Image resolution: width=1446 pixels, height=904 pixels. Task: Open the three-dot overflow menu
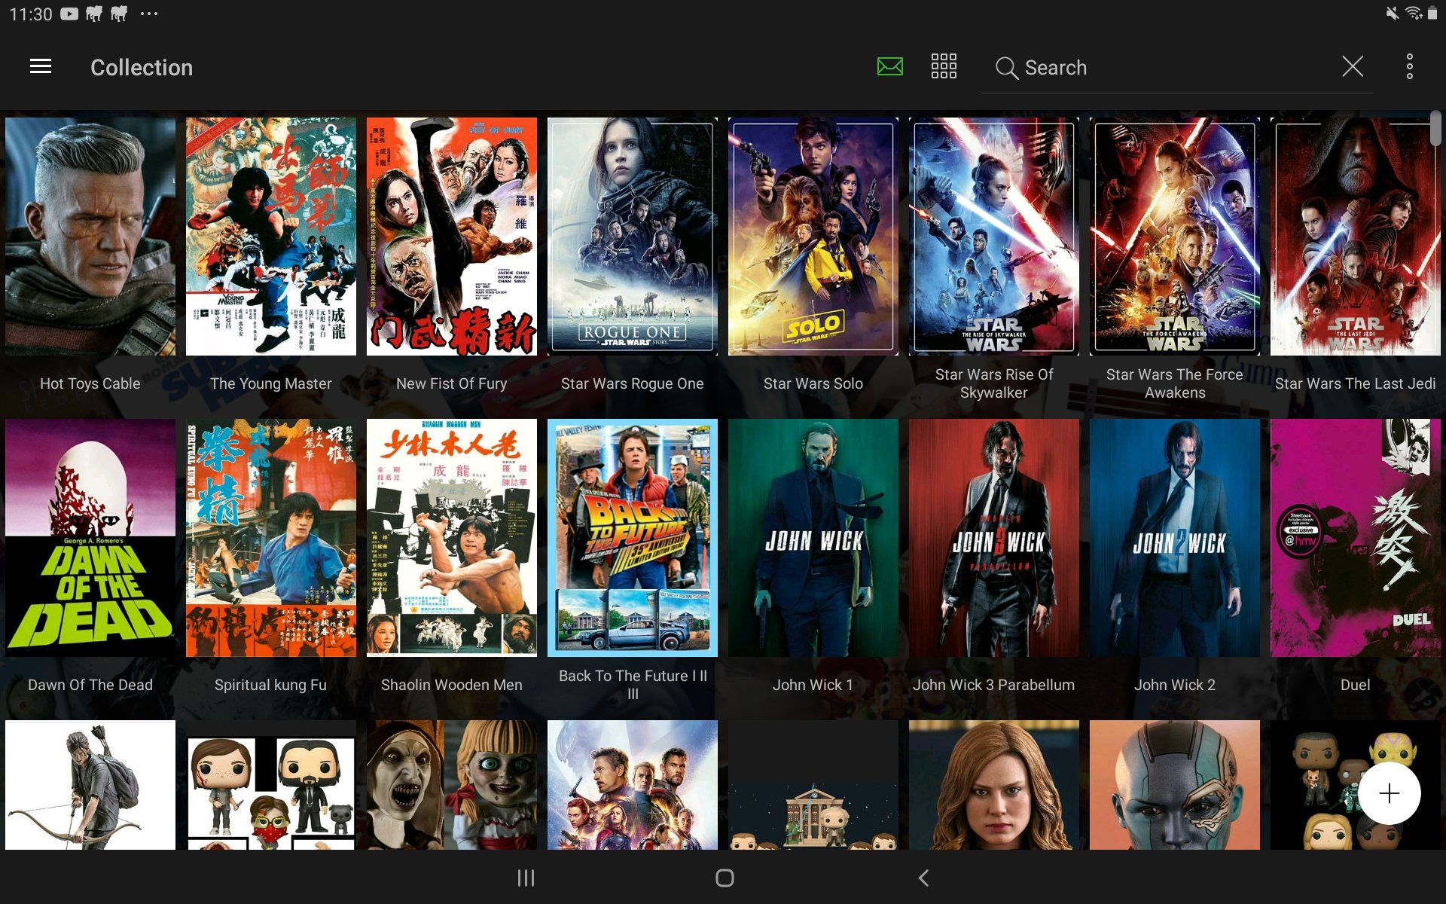tap(1410, 67)
